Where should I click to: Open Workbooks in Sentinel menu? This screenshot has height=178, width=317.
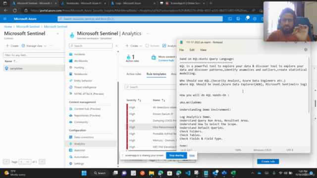pyautogui.click(x=81, y=61)
